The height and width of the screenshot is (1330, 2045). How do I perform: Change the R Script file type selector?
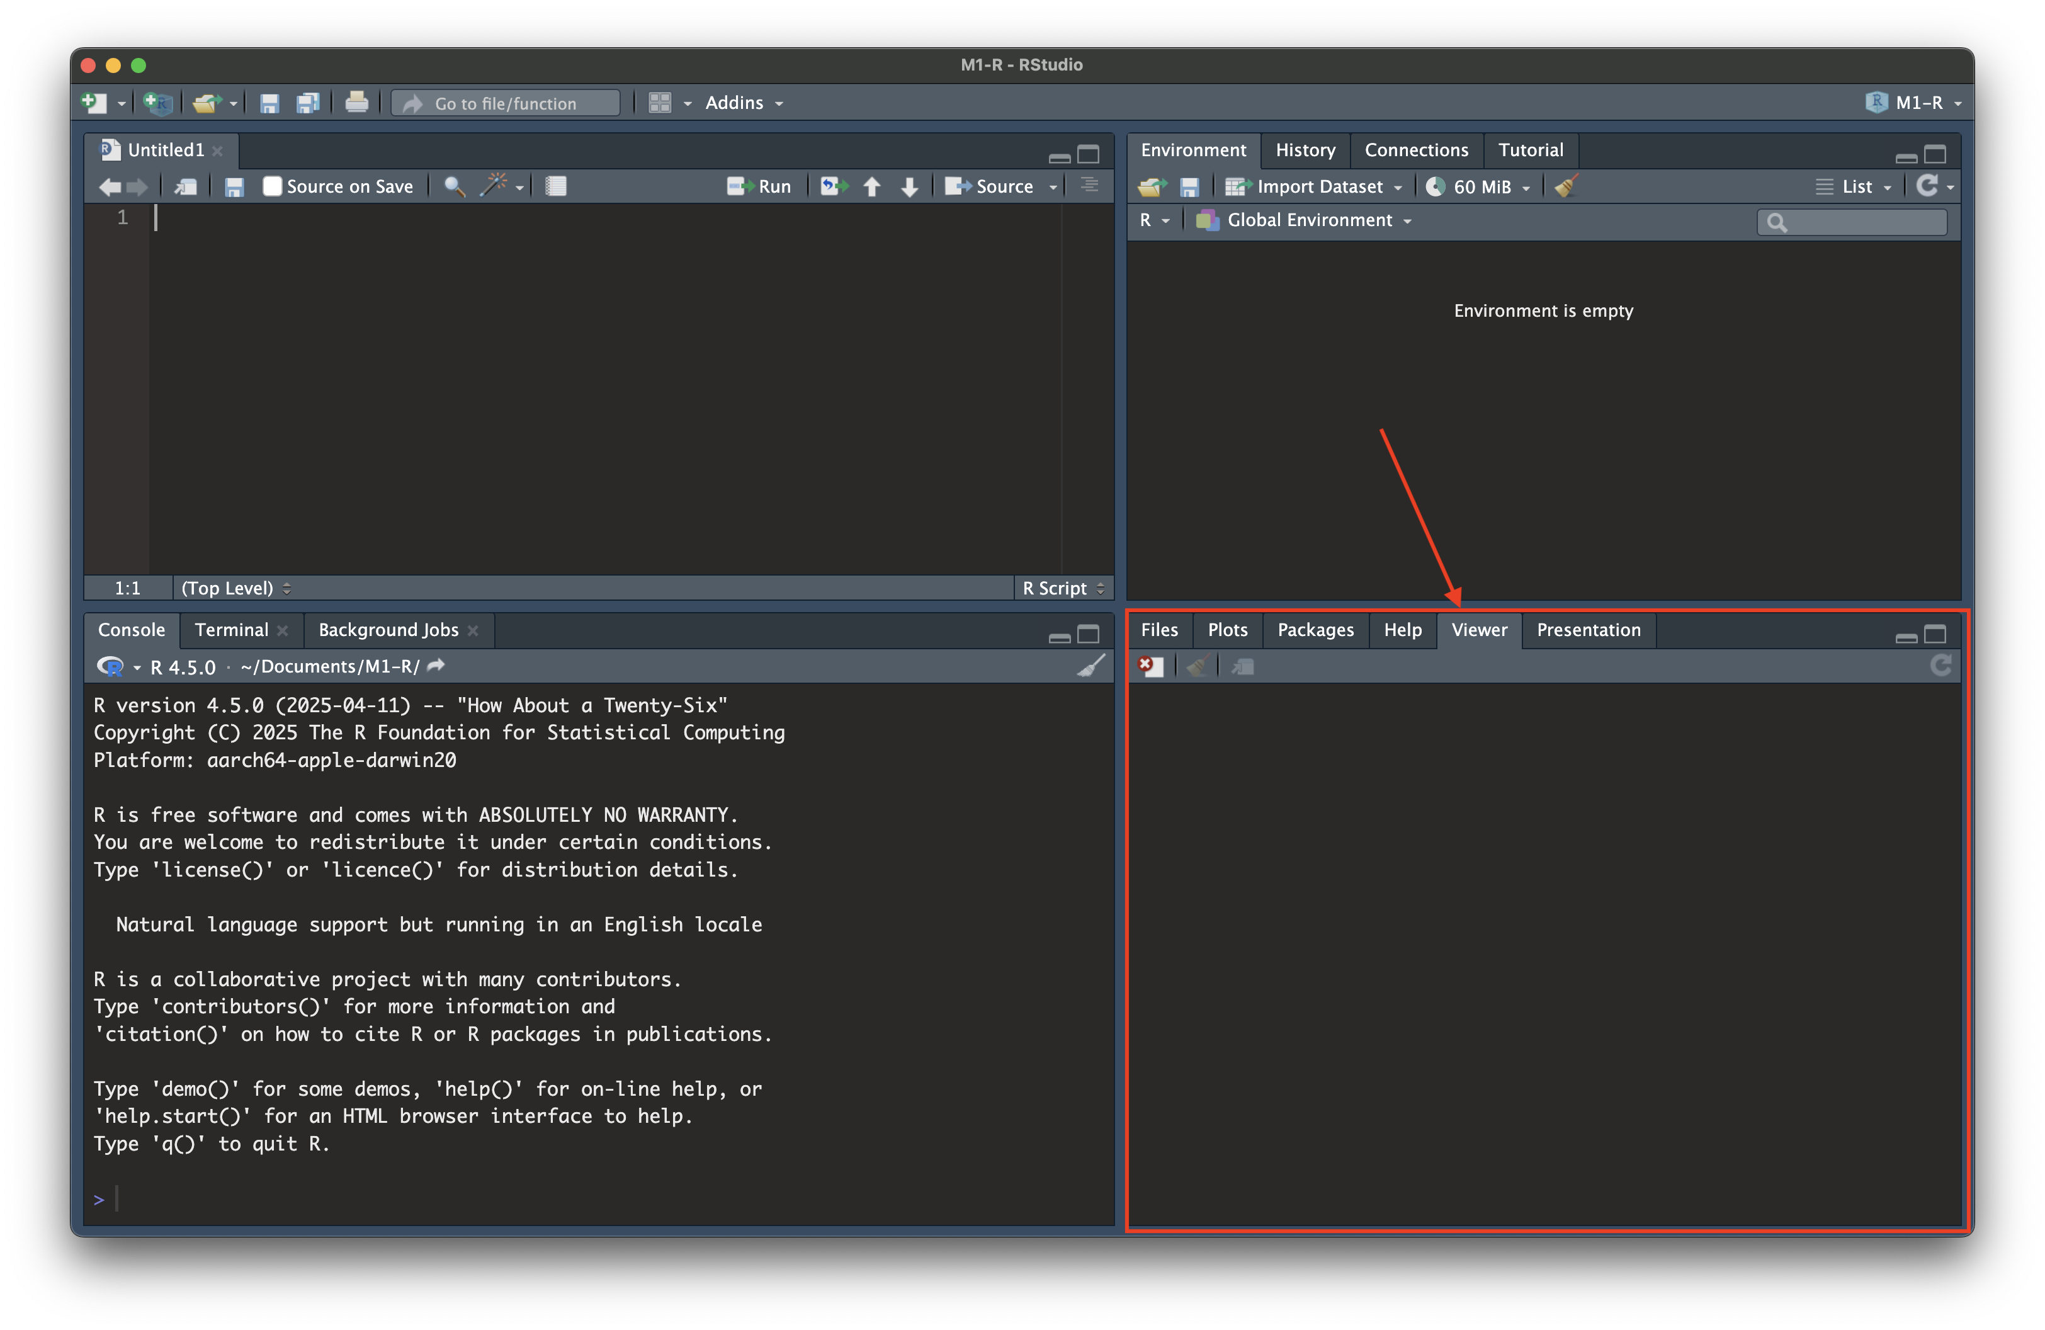coord(1063,588)
